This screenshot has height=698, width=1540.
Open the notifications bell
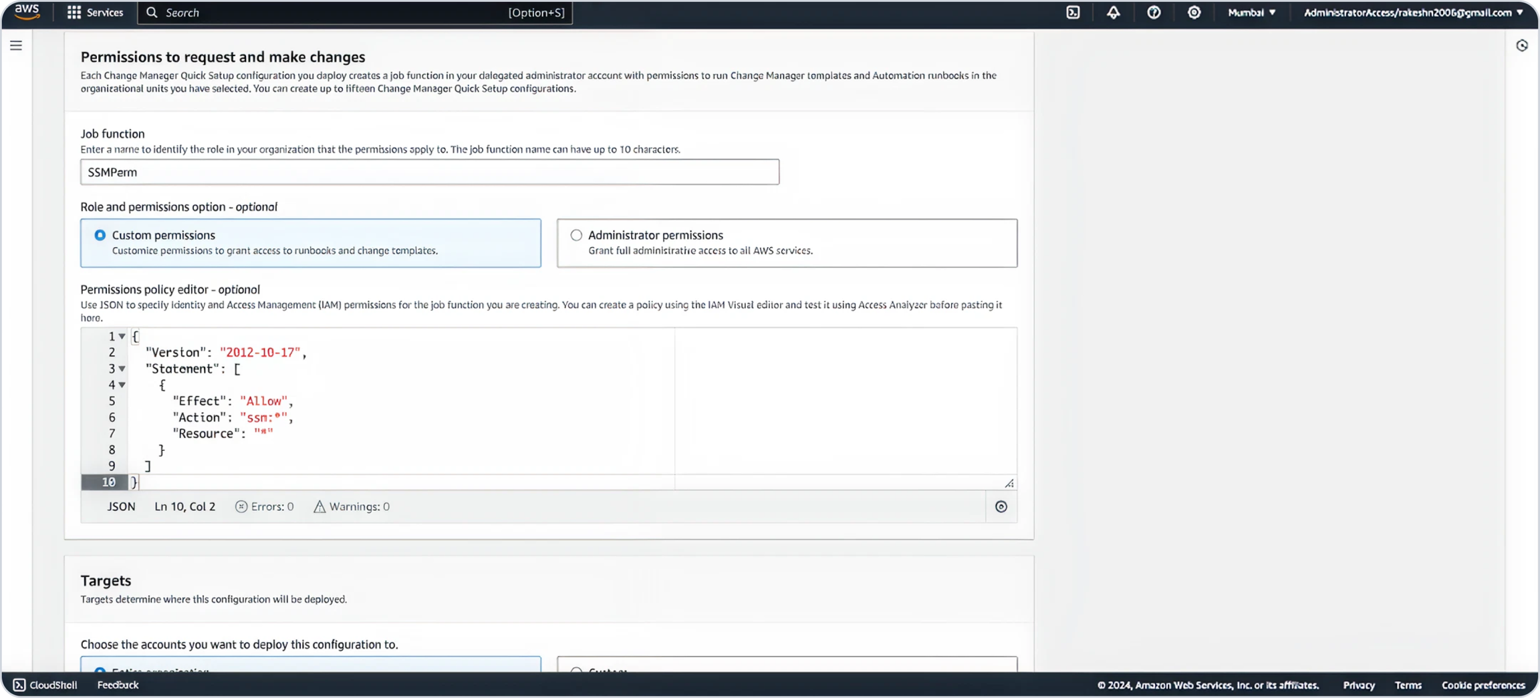click(x=1113, y=13)
